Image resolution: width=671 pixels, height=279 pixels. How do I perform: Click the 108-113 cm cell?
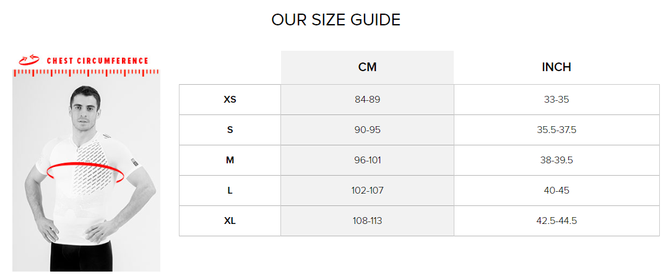pyautogui.click(x=367, y=221)
